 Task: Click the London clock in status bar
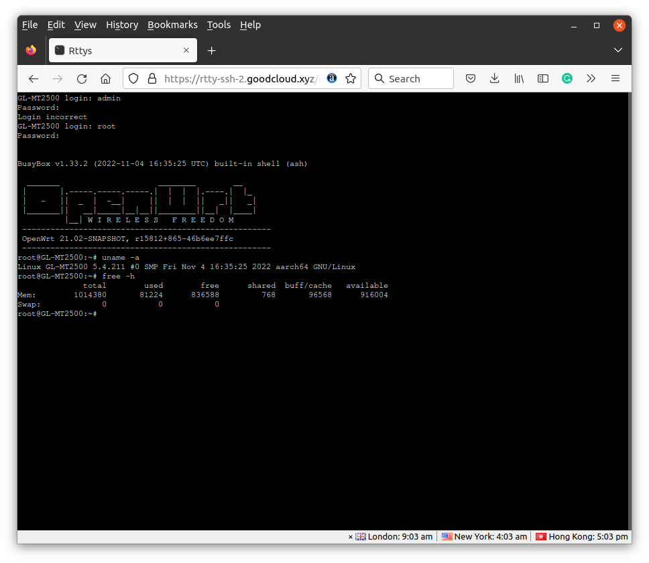[x=394, y=536]
